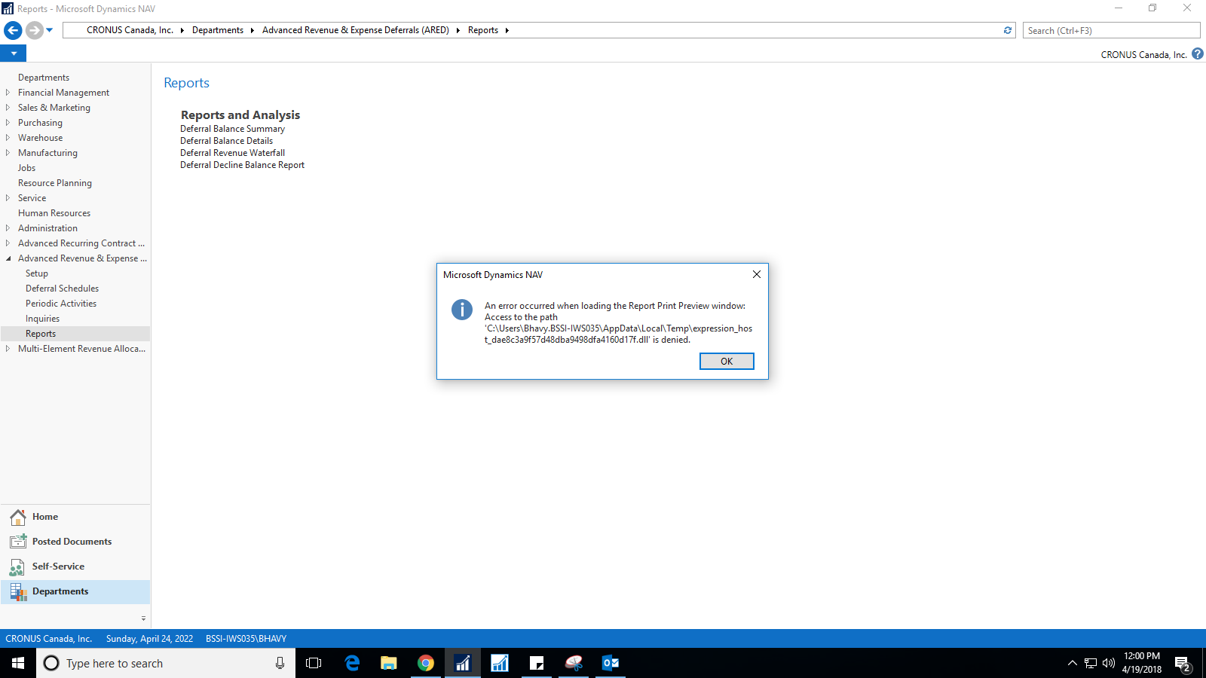Open Deferral Balance Summary report
The width and height of the screenshot is (1206, 678).
(232, 129)
